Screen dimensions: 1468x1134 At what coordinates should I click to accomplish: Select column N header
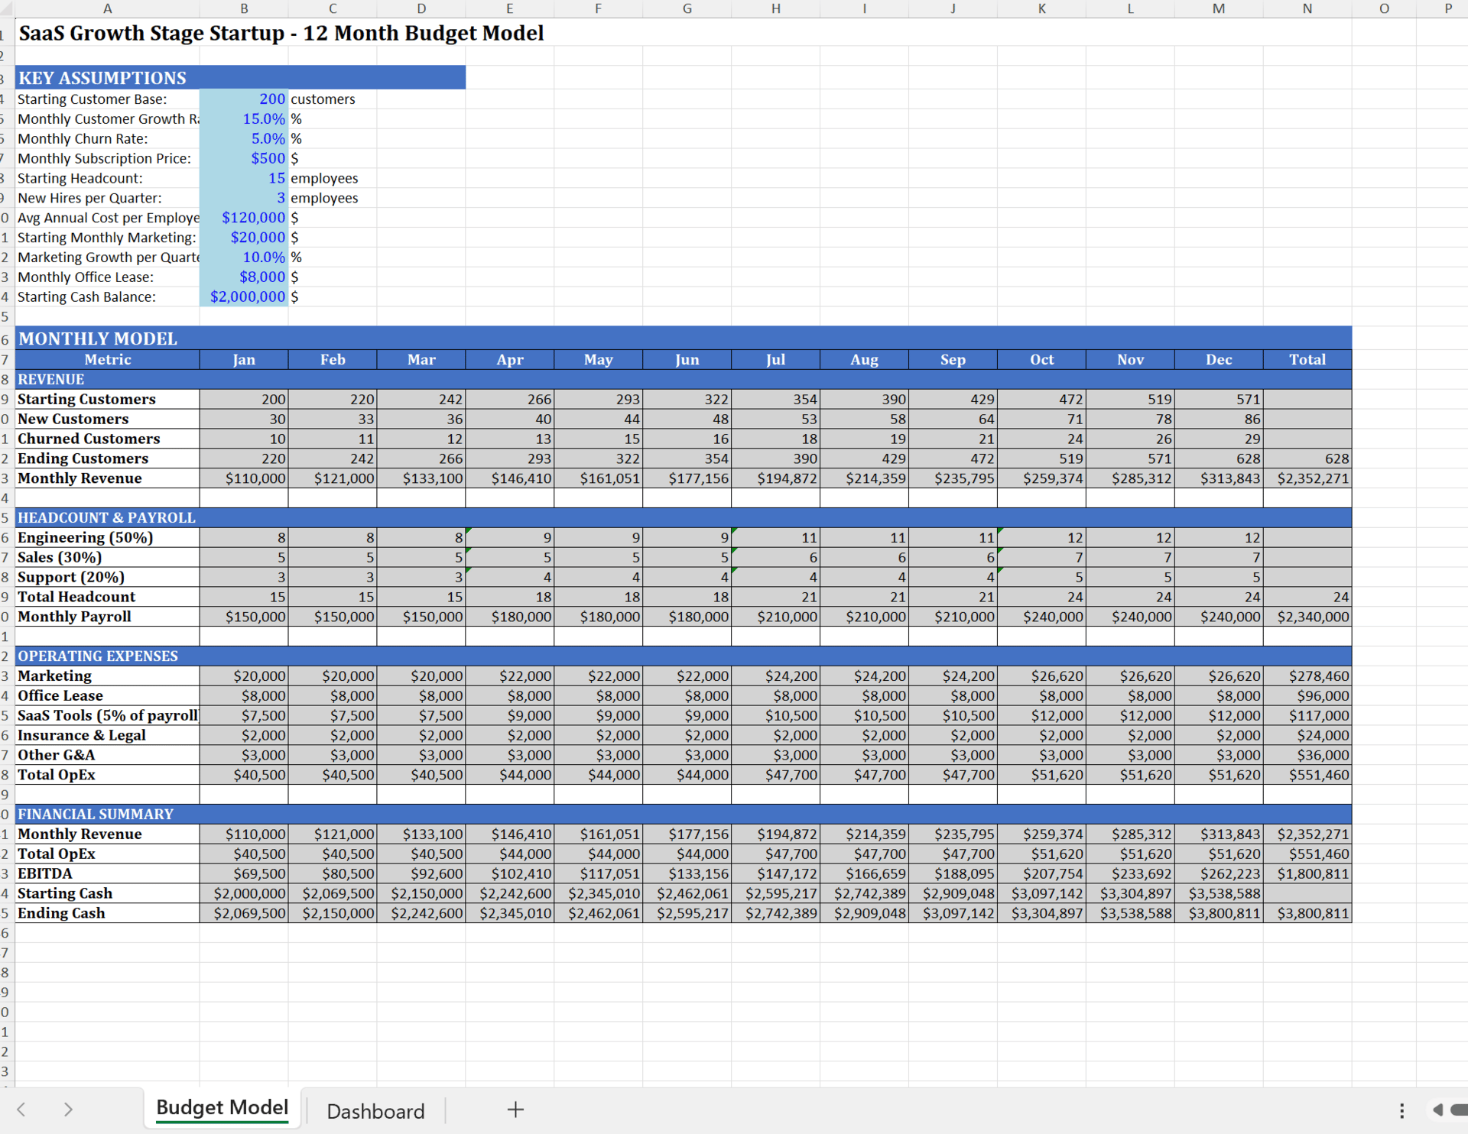(1307, 8)
